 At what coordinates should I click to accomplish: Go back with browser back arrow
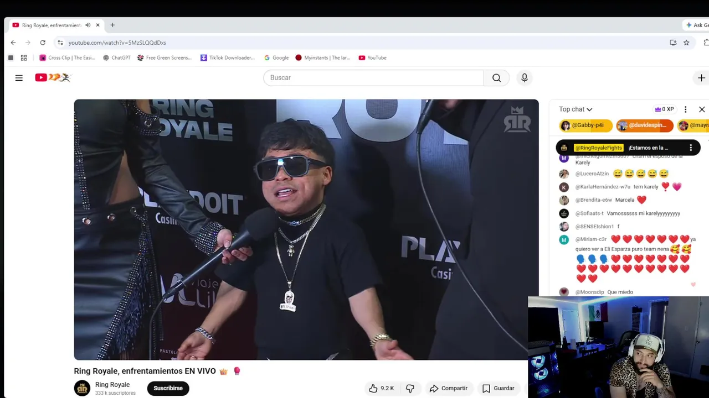pos(13,43)
